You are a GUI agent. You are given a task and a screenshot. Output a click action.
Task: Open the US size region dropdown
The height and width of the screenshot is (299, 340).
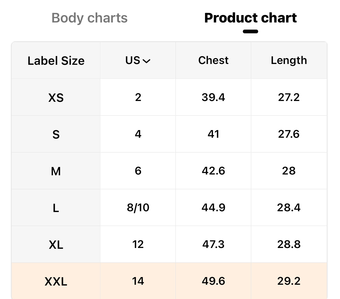pos(138,61)
